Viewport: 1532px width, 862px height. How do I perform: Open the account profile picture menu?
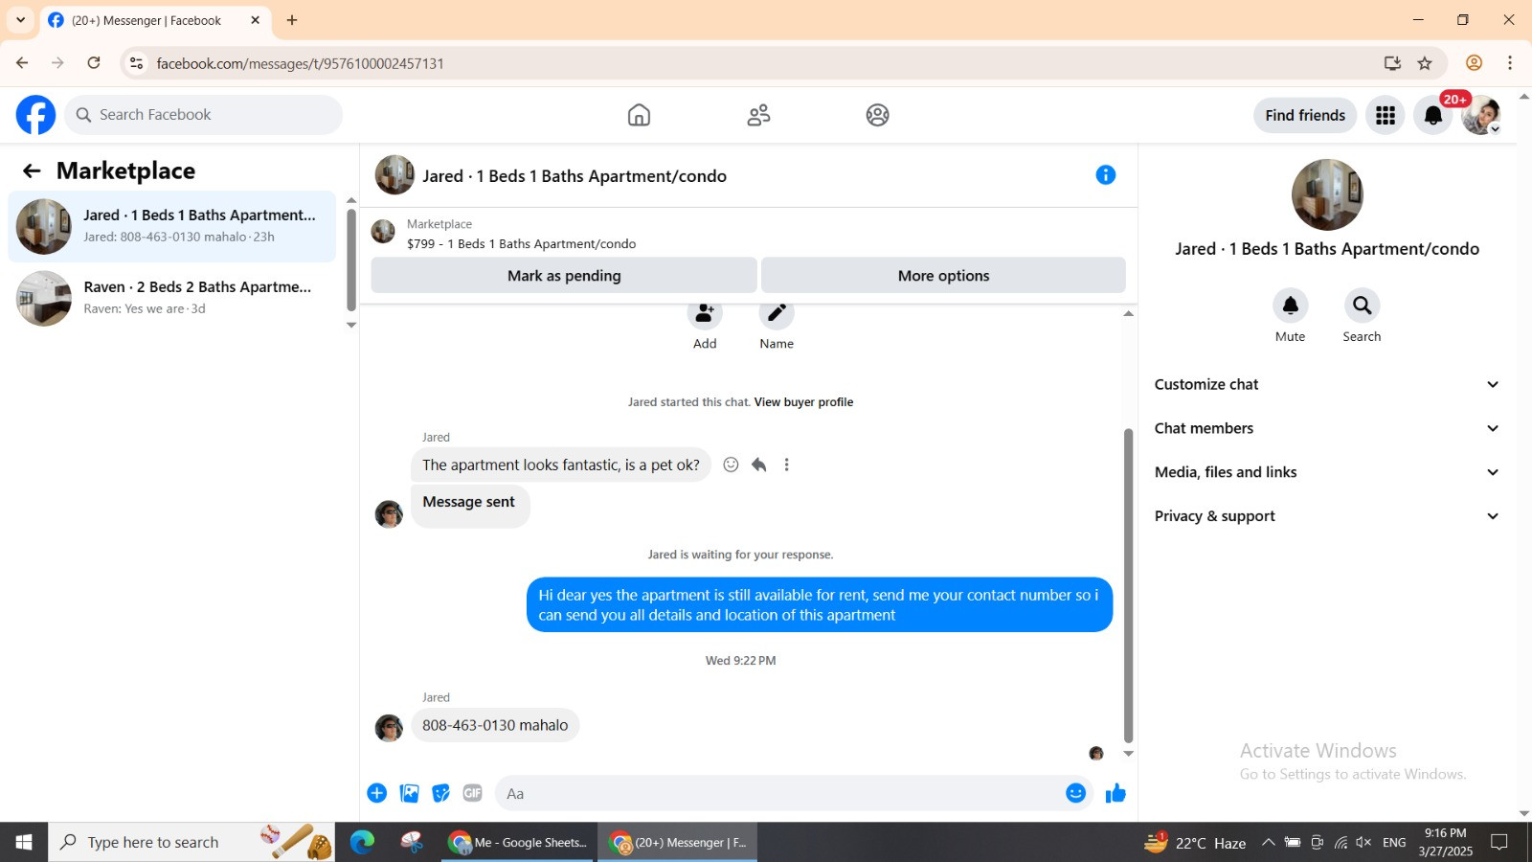(x=1480, y=116)
